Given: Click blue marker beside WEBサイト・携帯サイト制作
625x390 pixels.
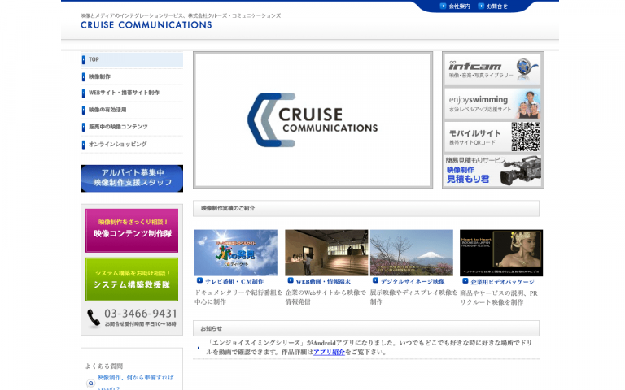Looking at the screenshot, I should click(x=83, y=93).
